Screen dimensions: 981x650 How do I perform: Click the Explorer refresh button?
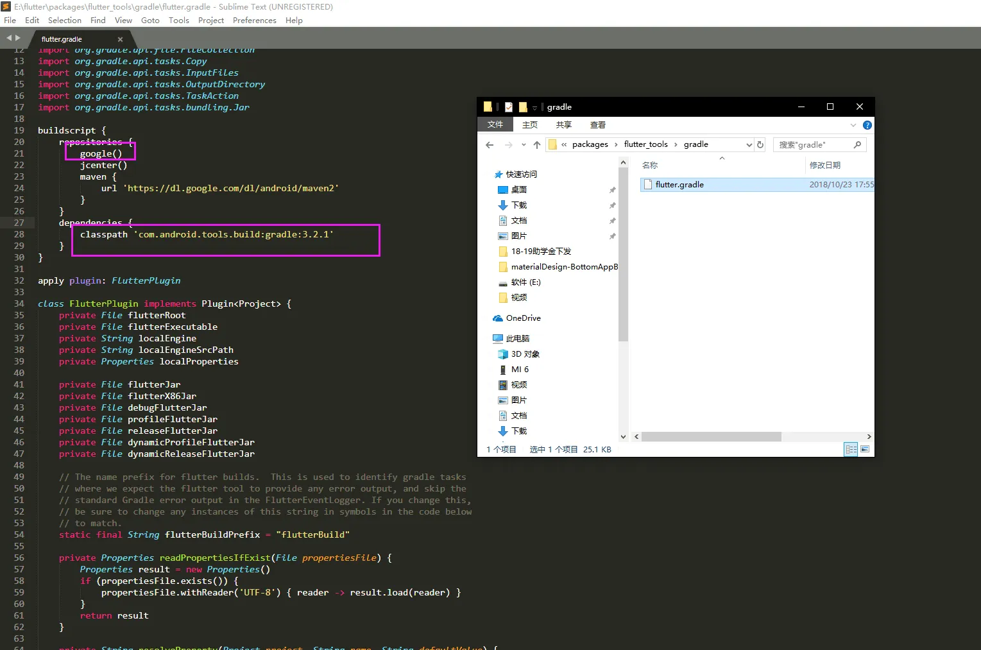coord(760,145)
